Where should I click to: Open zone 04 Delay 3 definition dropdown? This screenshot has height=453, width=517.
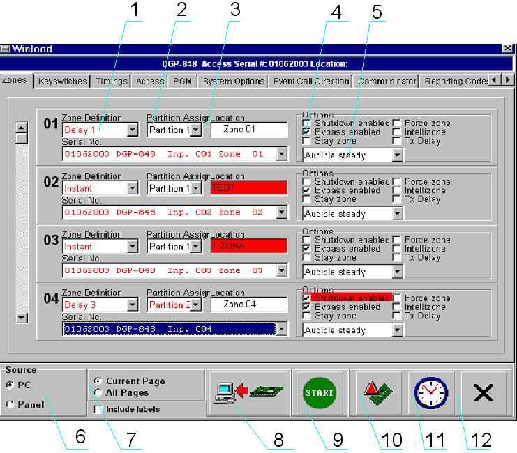[x=133, y=305]
